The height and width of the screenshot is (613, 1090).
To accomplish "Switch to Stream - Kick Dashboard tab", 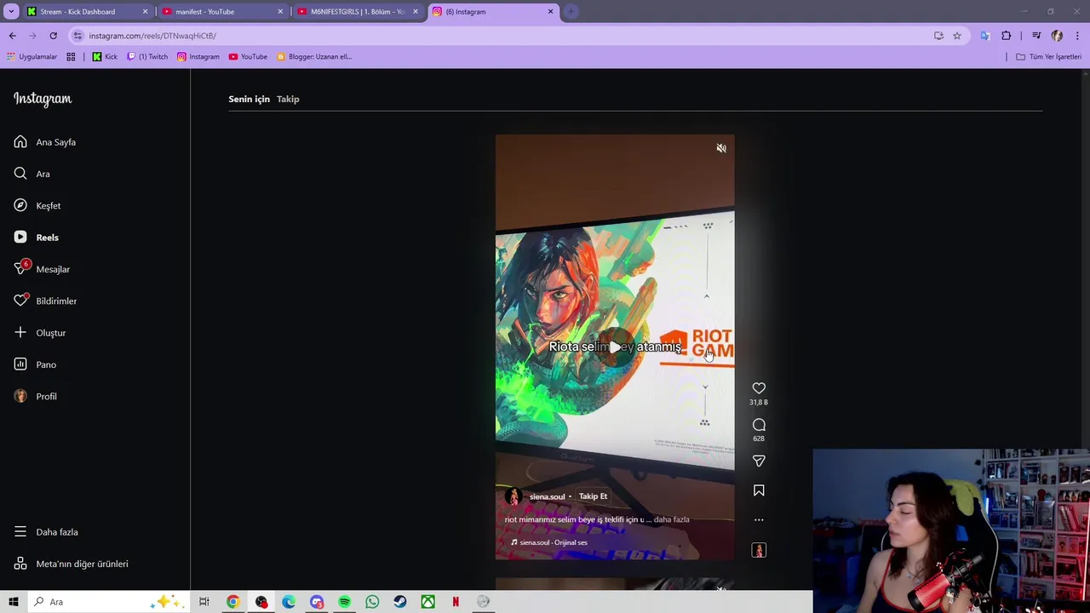I will (87, 12).
